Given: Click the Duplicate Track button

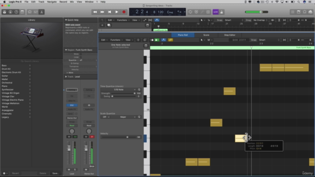Looking at the screenshot, I should [x=109, y=25].
